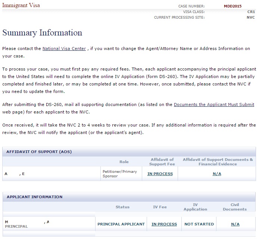Viewport: 259px width, 240px height.
Task: Click N/A under Affidavit of Support Documents
Action: (217, 174)
